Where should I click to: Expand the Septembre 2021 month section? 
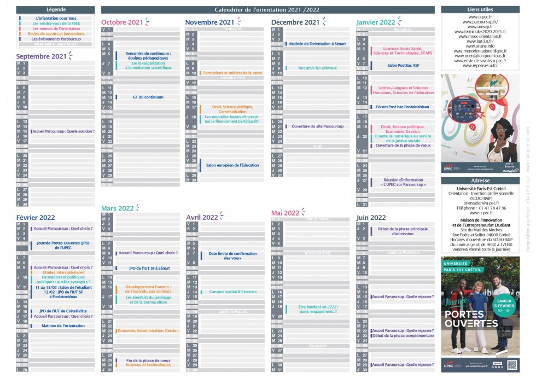(x=41, y=56)
